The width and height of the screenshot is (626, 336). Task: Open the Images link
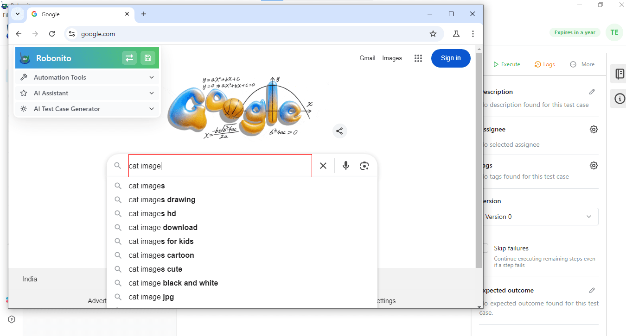point(392,58)
